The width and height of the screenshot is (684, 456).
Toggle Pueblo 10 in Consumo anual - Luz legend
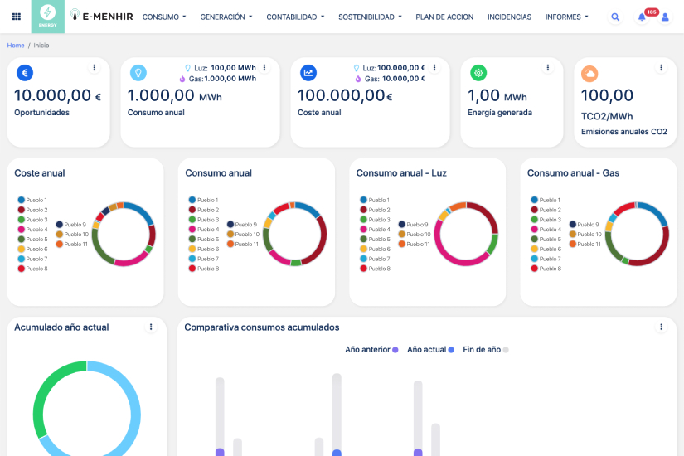coord(415,235)
